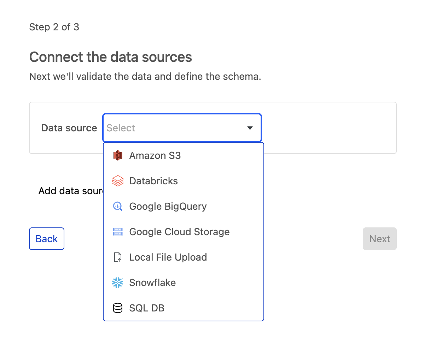The width and height of the screenshot is (430, 339).
Task: Choose Local File Upload option
Action: pos(184,257)
